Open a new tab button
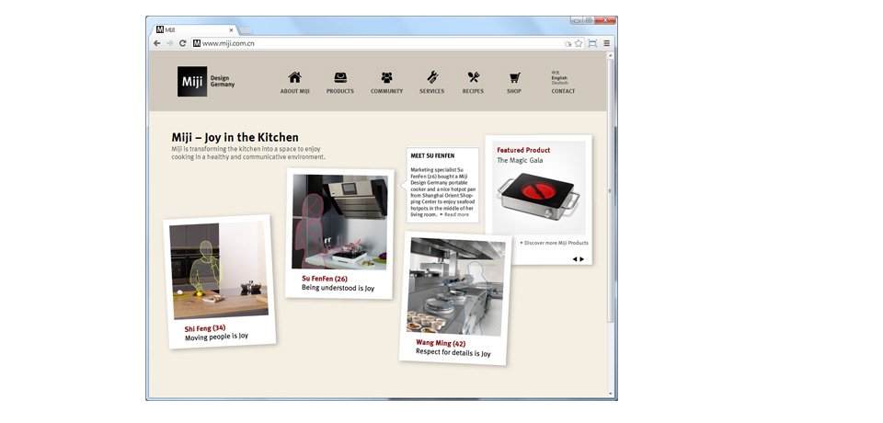This screenshot has width=883, height=423. point(247,30)
